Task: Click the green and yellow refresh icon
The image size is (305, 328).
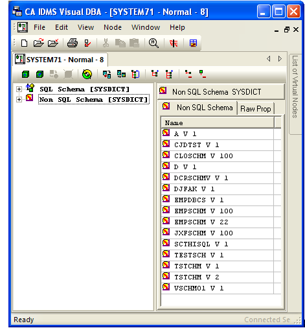Action: pyautogui.click(x=87, y=75)
